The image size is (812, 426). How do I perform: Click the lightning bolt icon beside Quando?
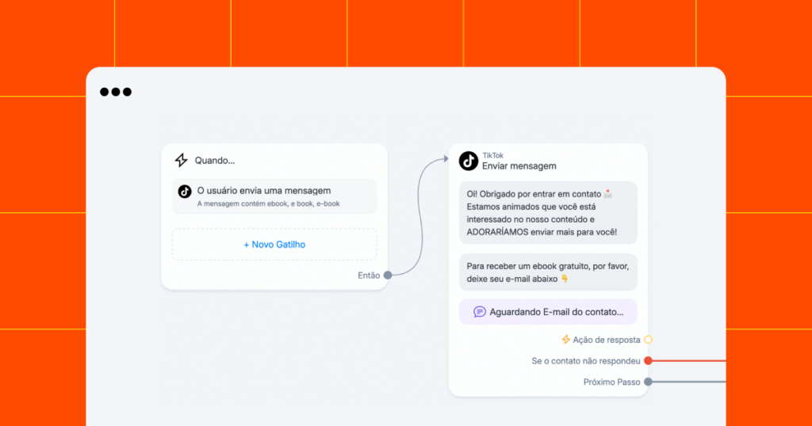181,160
